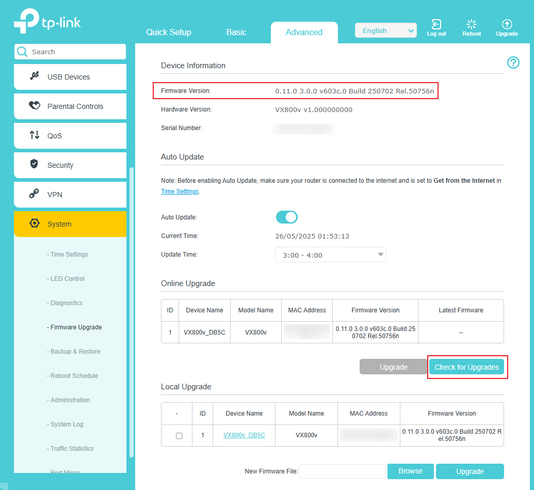
Task: Switch to the Quick Setup tab
Action: pos(169,32)
